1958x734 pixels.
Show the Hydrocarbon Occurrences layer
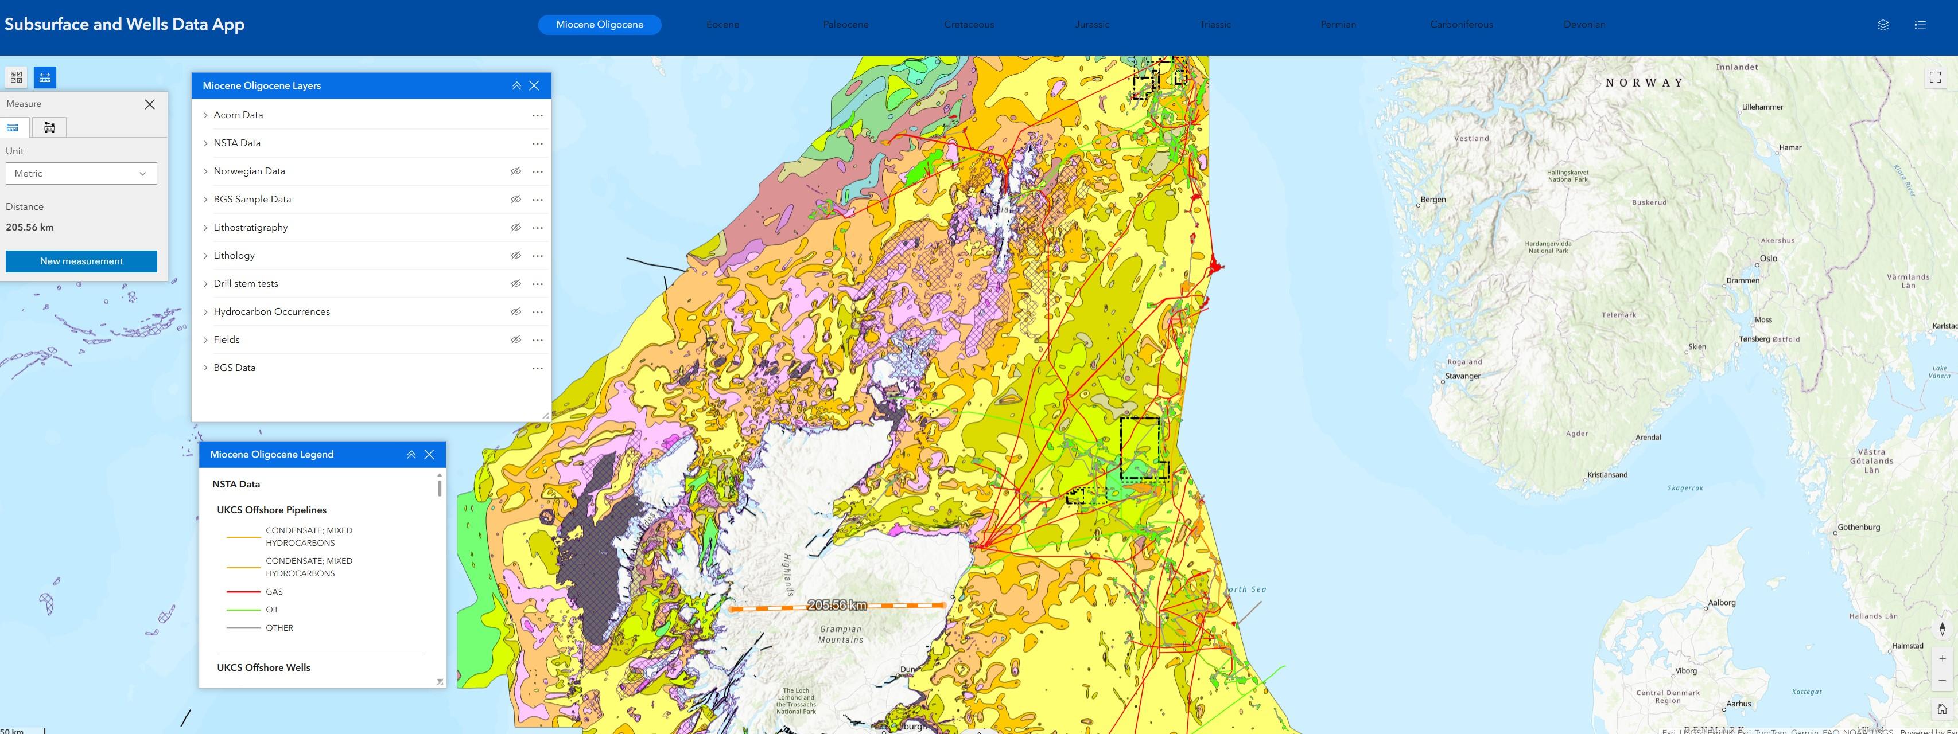tap(515, 313)
